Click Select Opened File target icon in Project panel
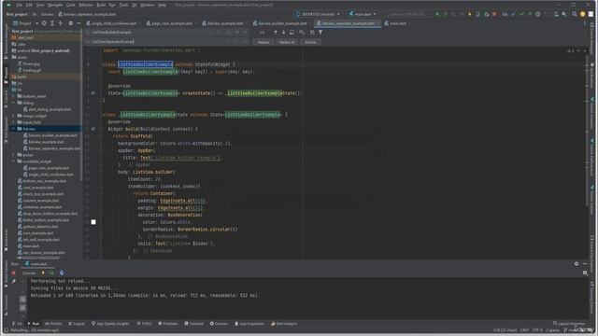Viewport: 598px width, 336px height. (44, 23)
